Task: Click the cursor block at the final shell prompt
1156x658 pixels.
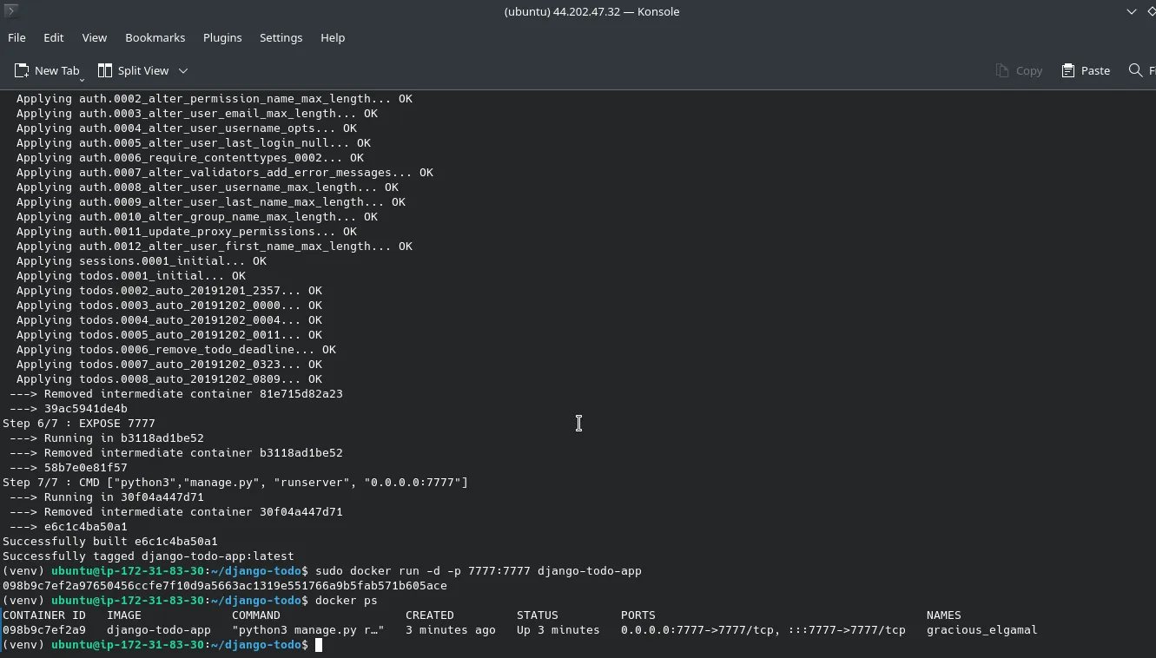Action: tap(319, 645)
